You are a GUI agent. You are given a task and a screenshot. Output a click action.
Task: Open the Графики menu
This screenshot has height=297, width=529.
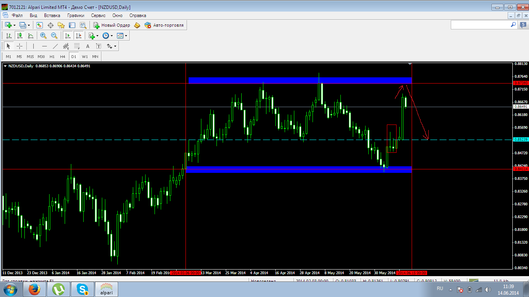tap(76, 15)
